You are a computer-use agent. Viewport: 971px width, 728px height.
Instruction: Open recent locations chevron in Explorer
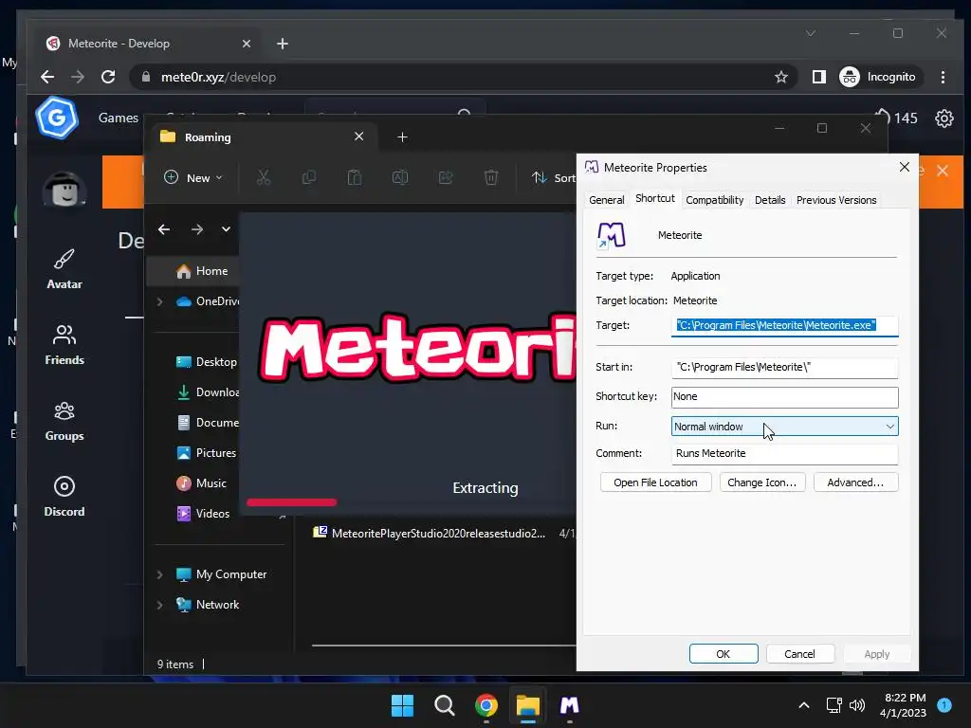[x=226, y=229]
